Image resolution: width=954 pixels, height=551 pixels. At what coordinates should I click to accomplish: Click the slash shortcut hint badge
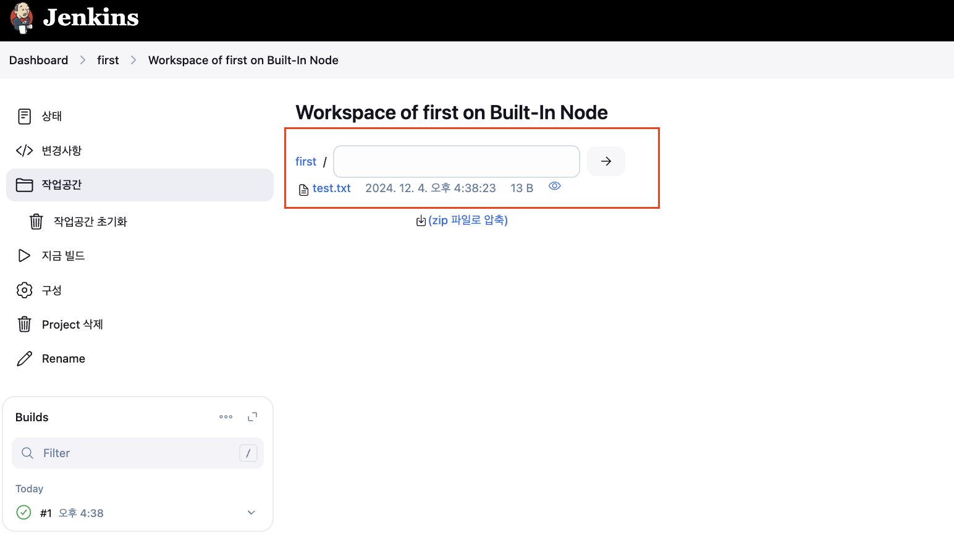[248, 453]
